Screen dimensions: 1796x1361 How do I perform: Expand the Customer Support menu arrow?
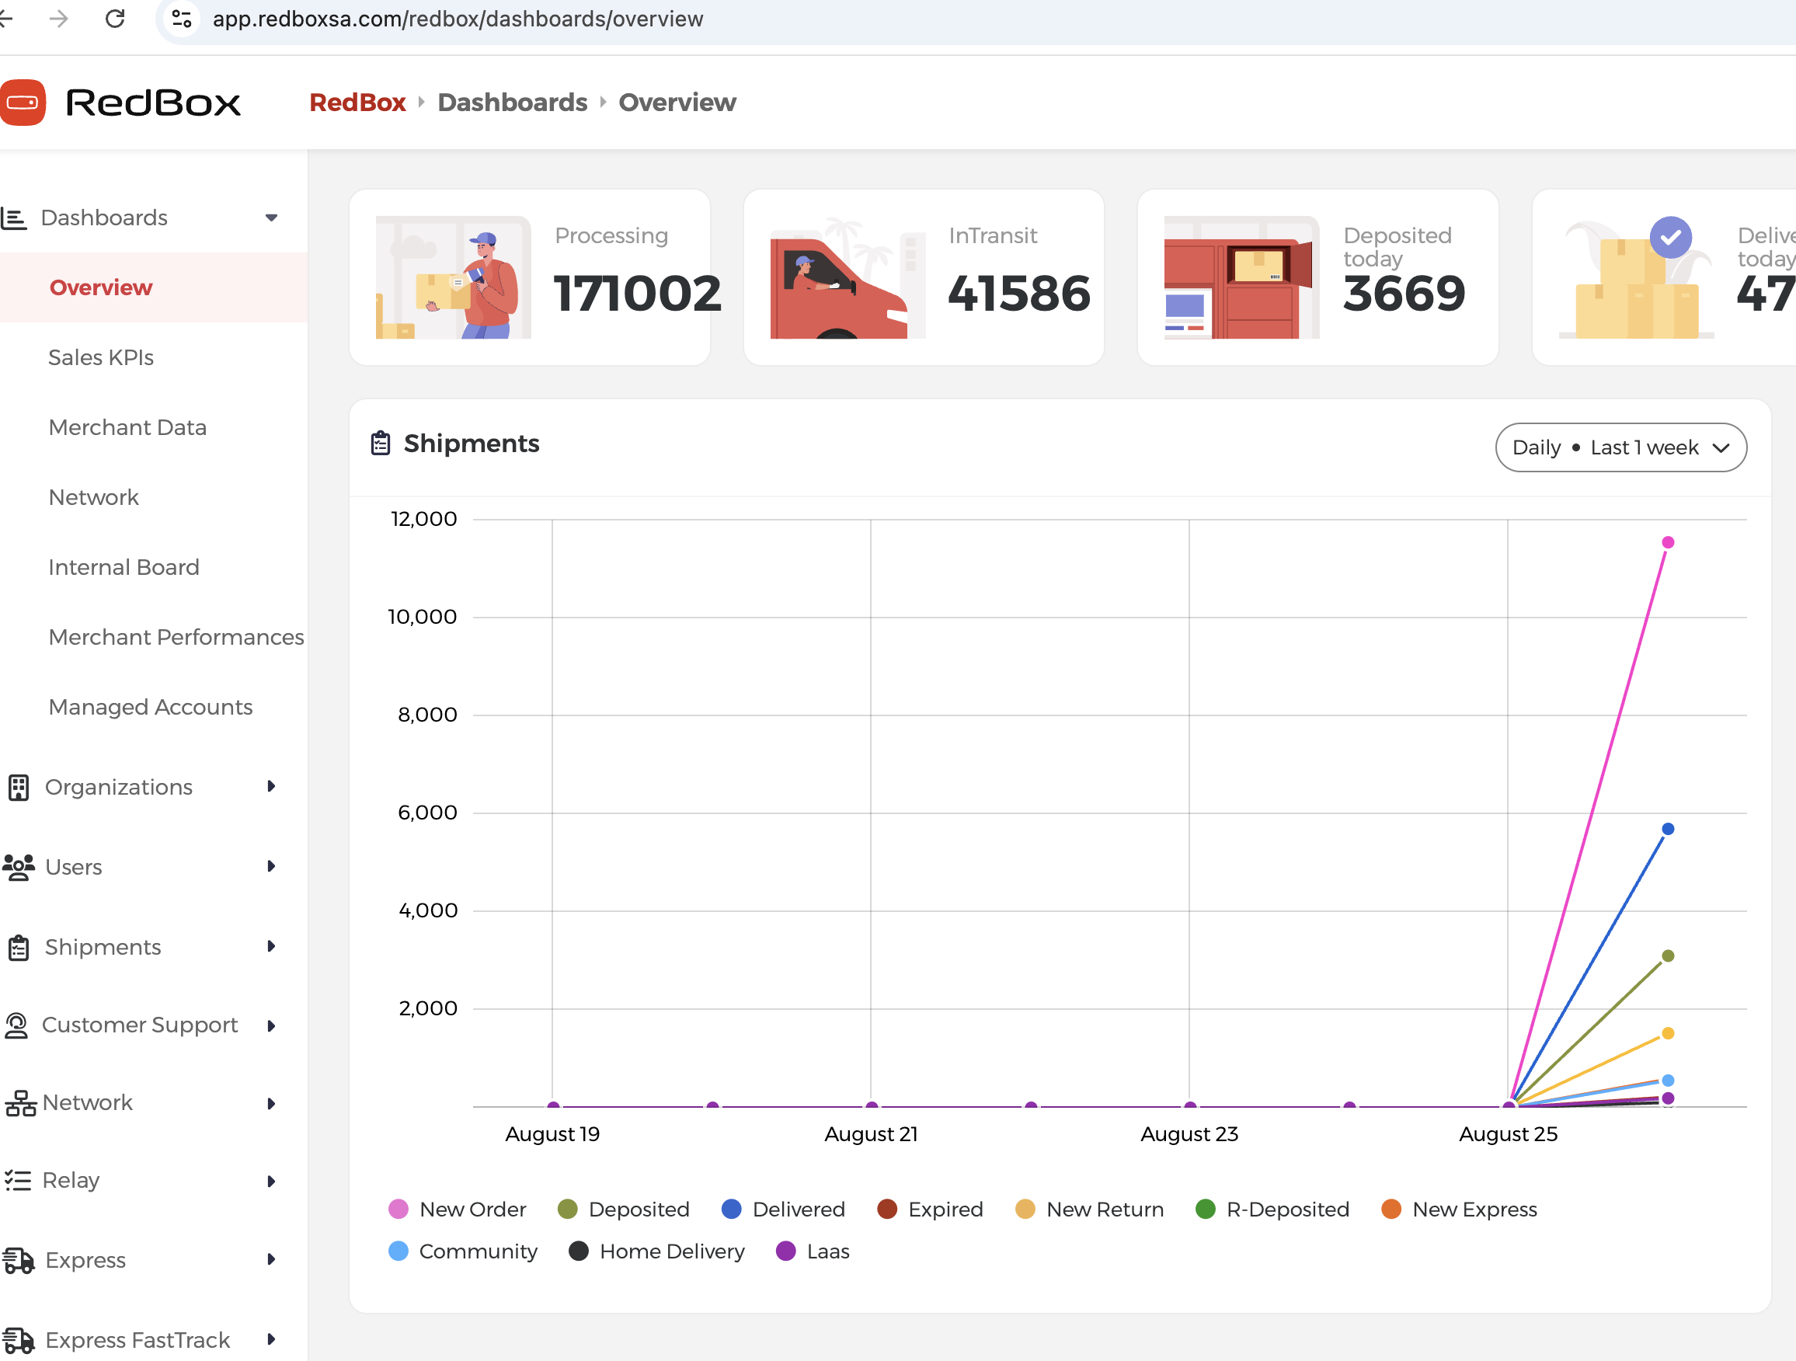pyautogui.click(x=271, y=1026)
